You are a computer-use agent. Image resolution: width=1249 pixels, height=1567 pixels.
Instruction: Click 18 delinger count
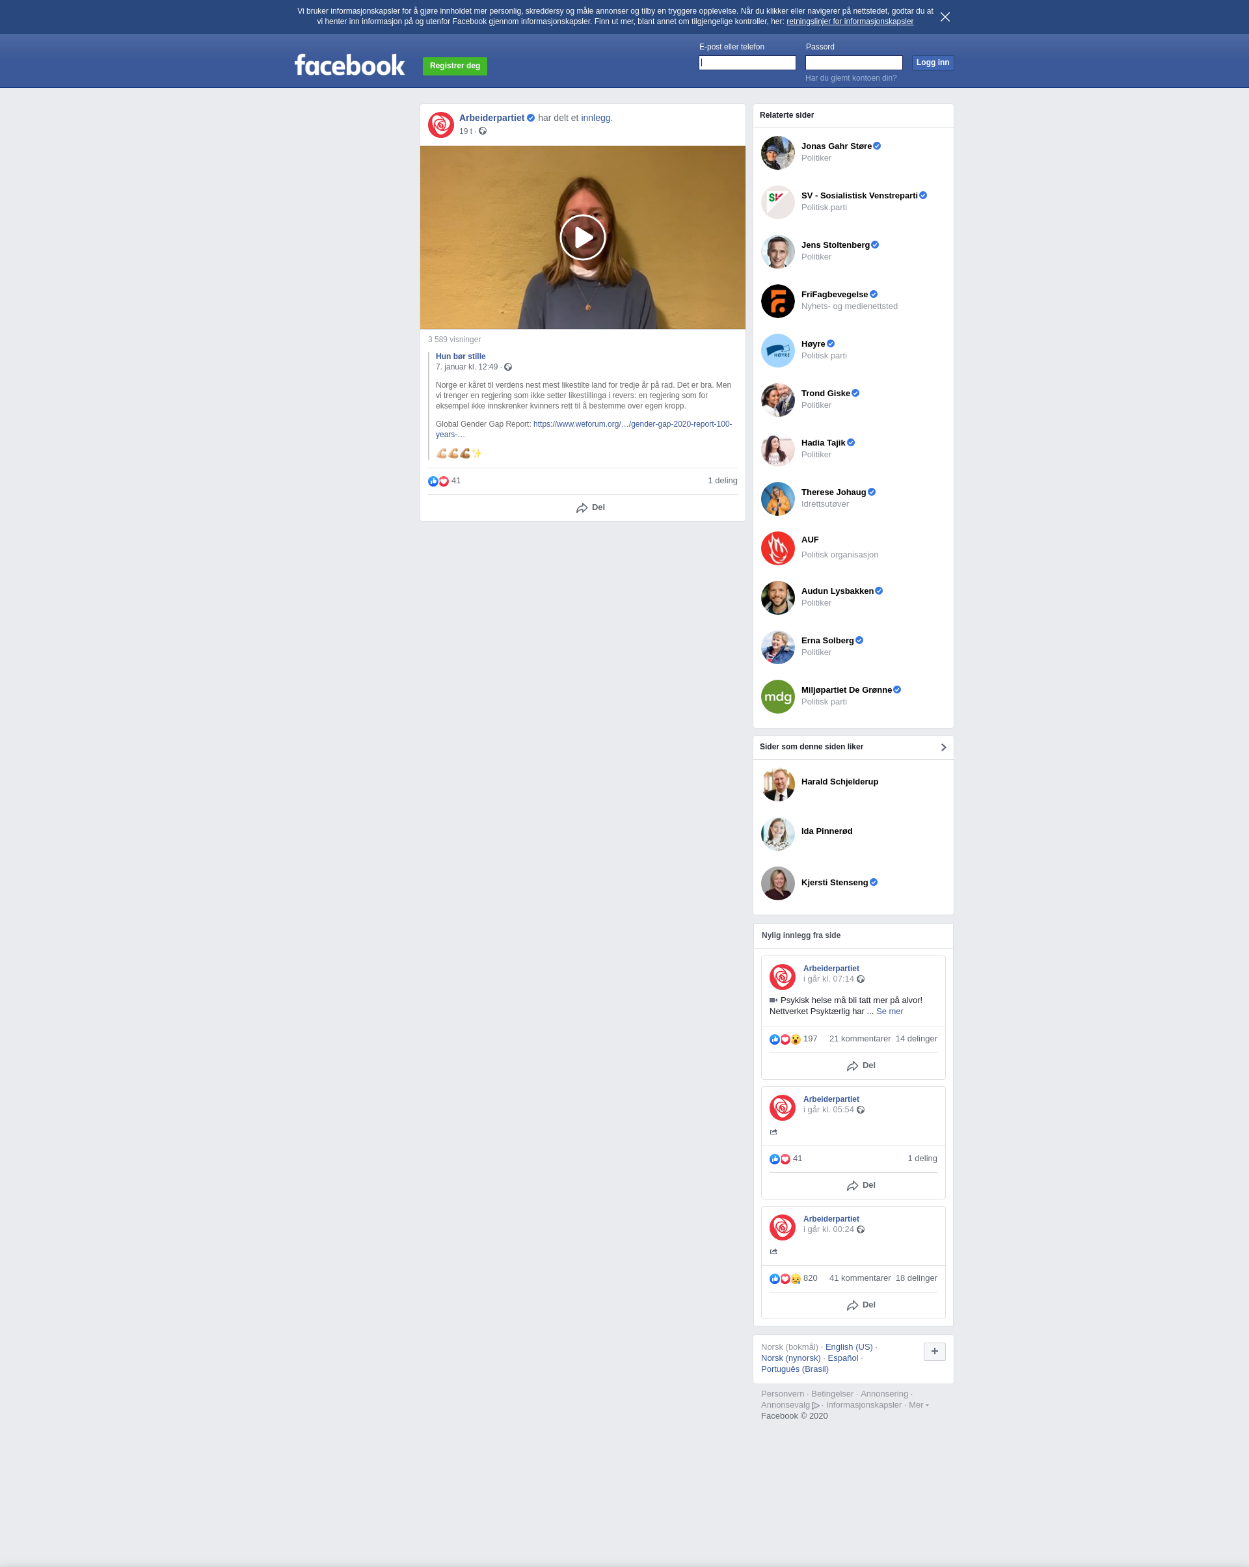pos(916,1278)
